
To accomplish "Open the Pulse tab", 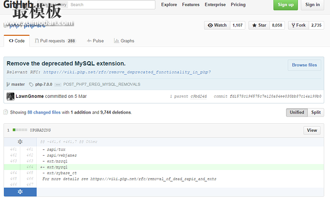I will [x=95, y=41].
